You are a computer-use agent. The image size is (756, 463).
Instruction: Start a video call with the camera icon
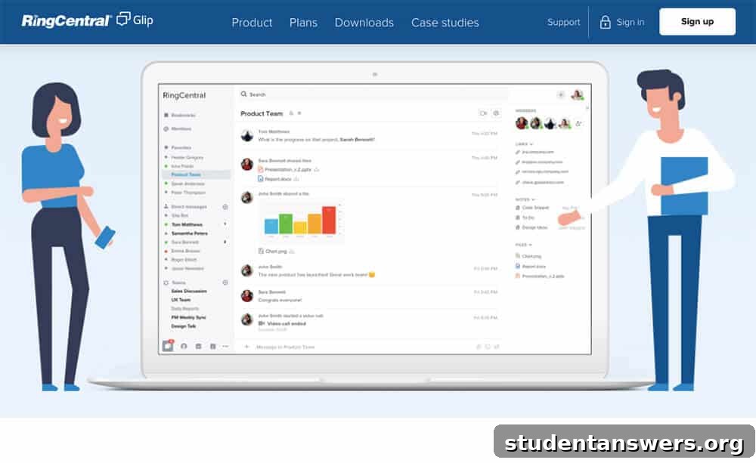483,113
